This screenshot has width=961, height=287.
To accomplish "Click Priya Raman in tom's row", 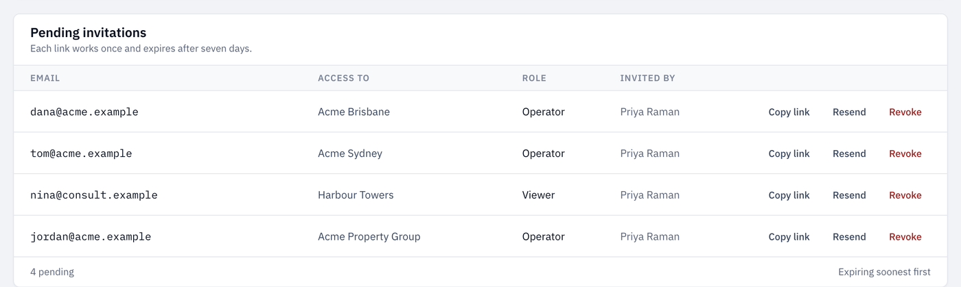I will tap(649, 154).
